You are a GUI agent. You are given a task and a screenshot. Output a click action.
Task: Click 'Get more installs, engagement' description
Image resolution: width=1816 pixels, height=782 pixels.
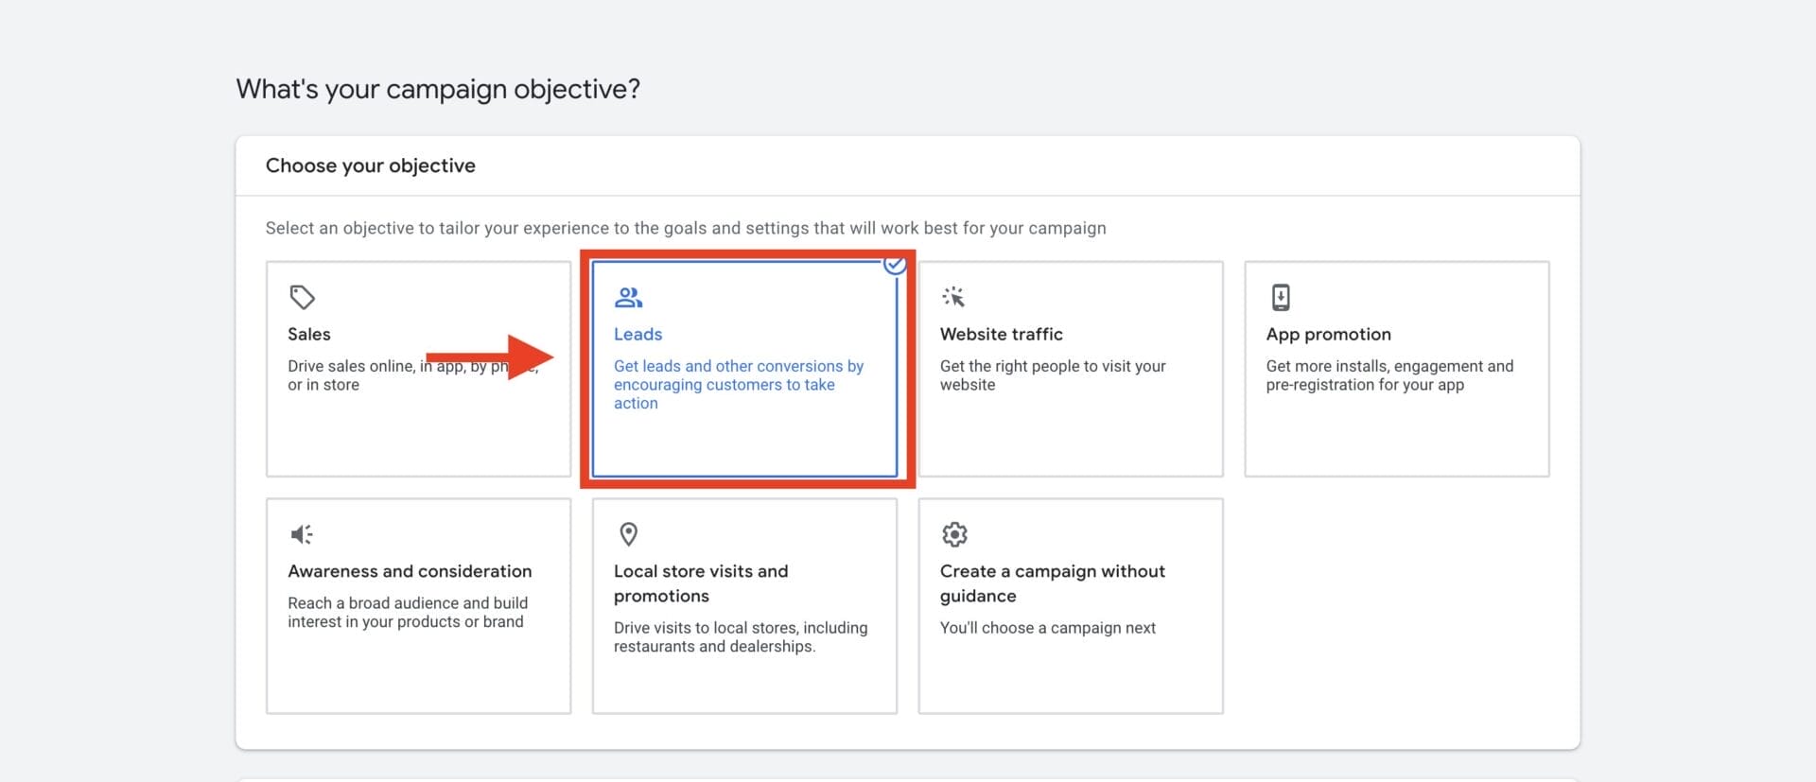coord(1389,375)
